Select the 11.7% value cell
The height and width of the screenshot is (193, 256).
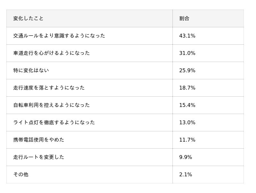pos(208,140)
